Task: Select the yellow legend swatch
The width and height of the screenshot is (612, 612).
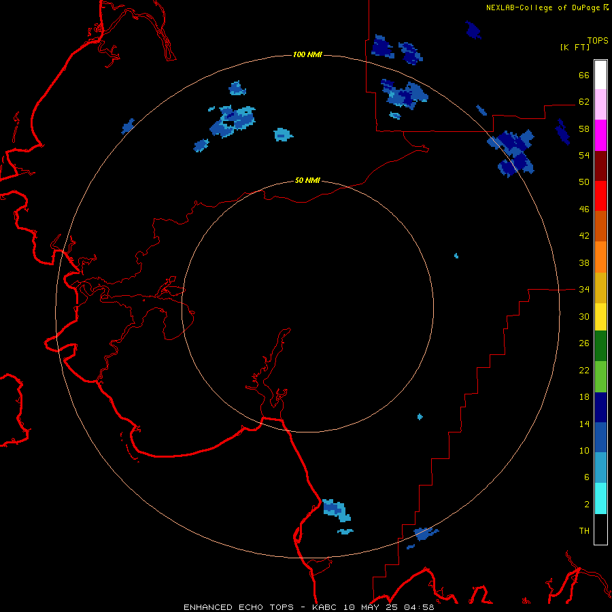Action: click(x=600, y=317)
